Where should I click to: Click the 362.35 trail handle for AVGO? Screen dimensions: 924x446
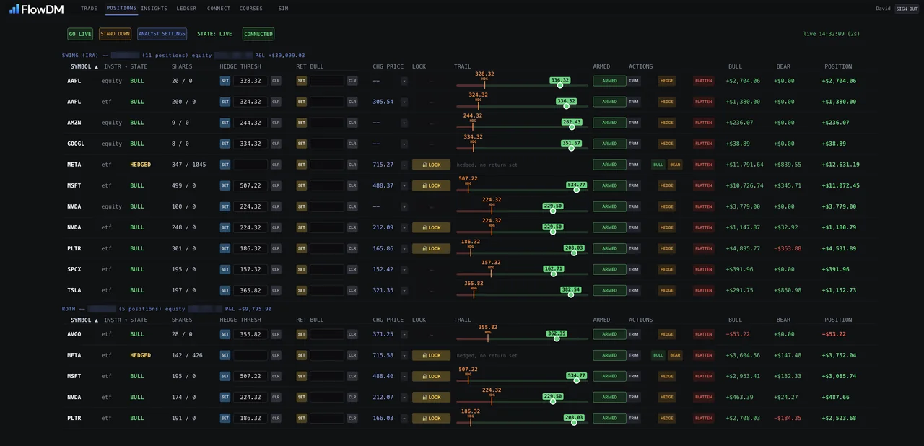pyautogui.click(x=557, y=338)
